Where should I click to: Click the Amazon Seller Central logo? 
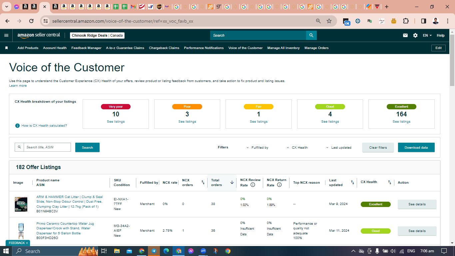39,35
